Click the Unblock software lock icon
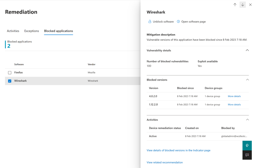This screenshot has height=168, width=254. (x=150, y=22)
